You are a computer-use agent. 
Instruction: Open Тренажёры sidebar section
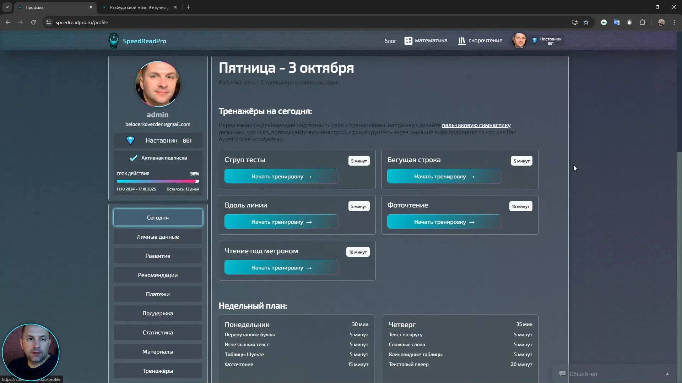158,371
